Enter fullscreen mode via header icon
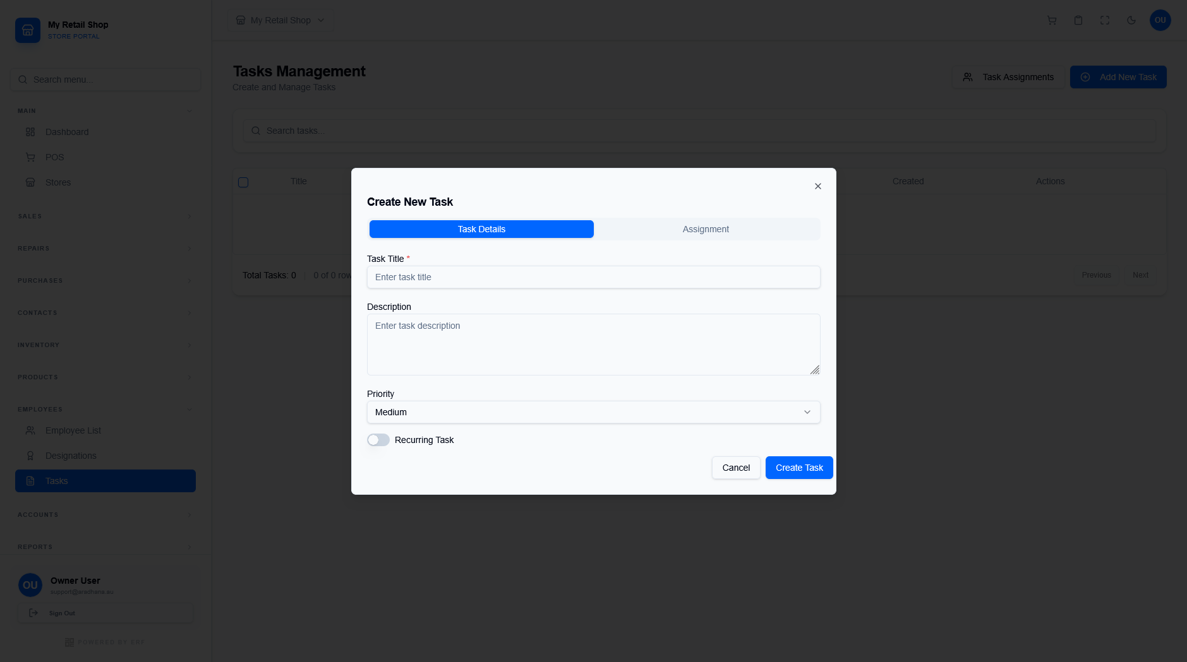This screenshot has height=662, width=1187. (x=1104, y=20)
